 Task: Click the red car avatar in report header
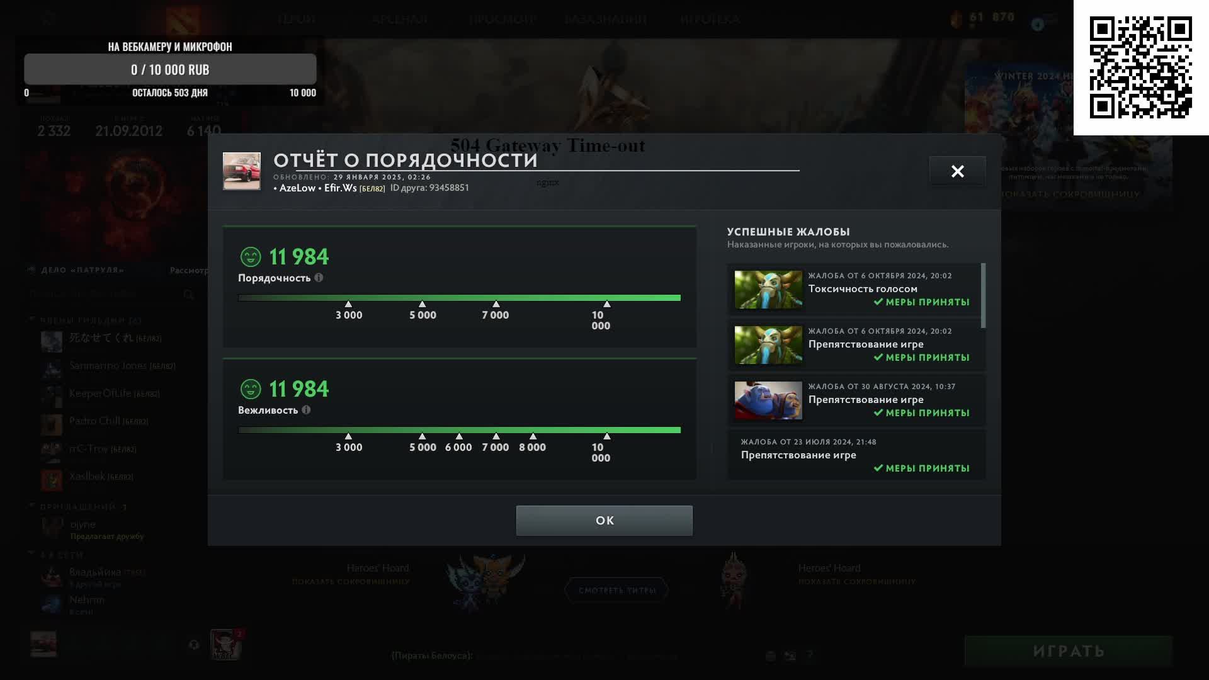[242, 171]
